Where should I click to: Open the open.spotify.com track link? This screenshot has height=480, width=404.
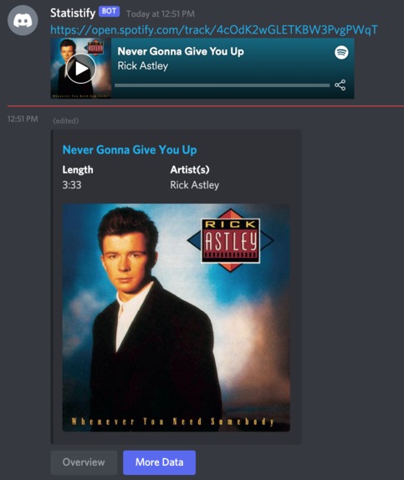click(x=214, y=29)
